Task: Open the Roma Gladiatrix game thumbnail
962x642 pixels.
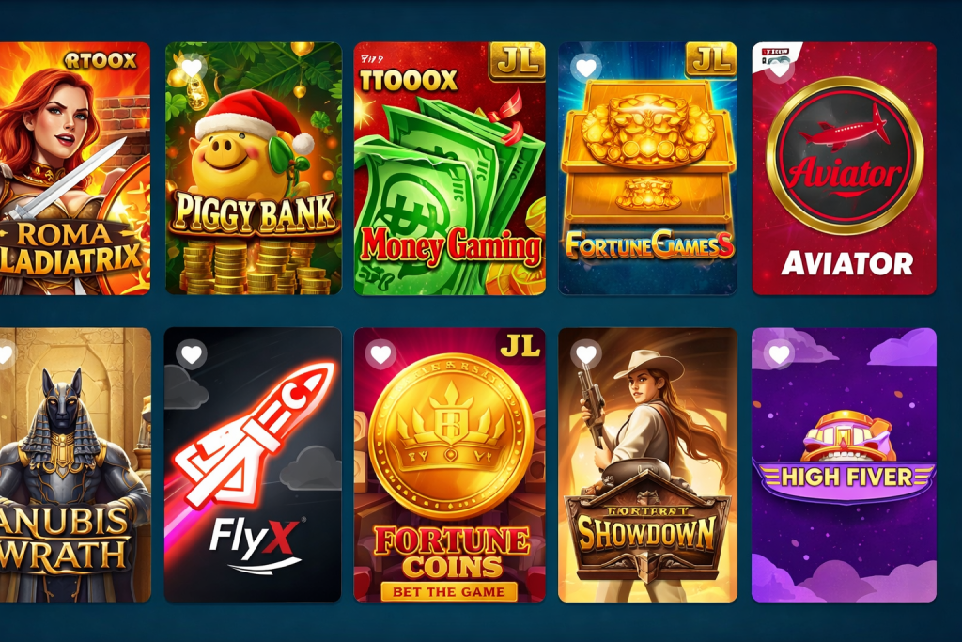Action: point(74,168)
